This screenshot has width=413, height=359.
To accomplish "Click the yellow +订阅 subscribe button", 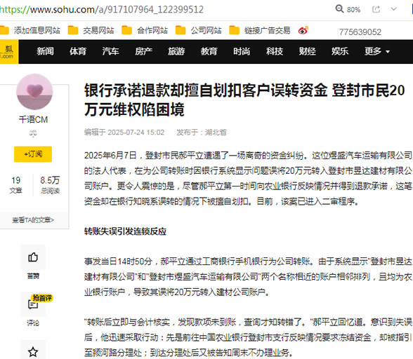I will (x=33, y=154).
